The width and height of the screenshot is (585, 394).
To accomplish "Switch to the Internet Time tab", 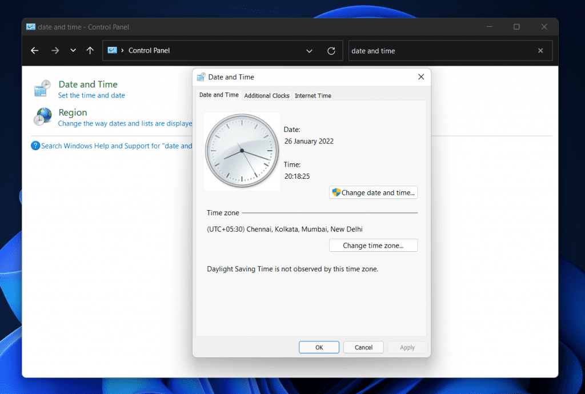I will [313, 95].
